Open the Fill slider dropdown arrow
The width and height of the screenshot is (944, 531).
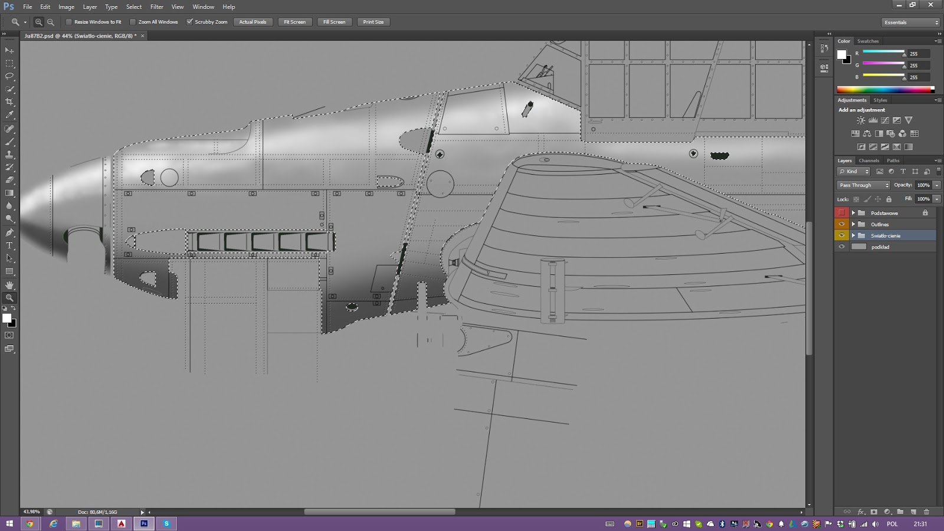(x=937, y=199)
